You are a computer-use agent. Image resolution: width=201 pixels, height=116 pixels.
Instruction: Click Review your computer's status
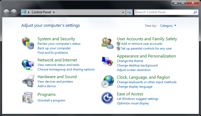59,44
